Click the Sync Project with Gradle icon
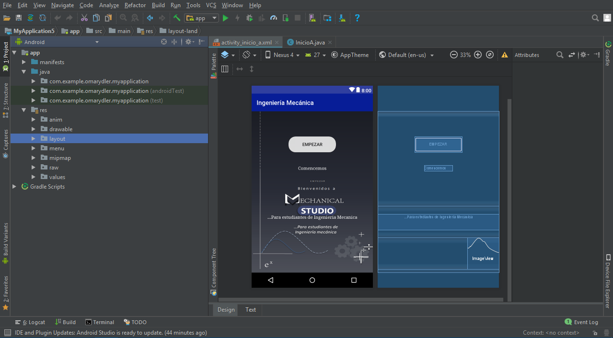The height and width of the screenshot is (338, 613). pyautogui.click(x=31, y=18)
